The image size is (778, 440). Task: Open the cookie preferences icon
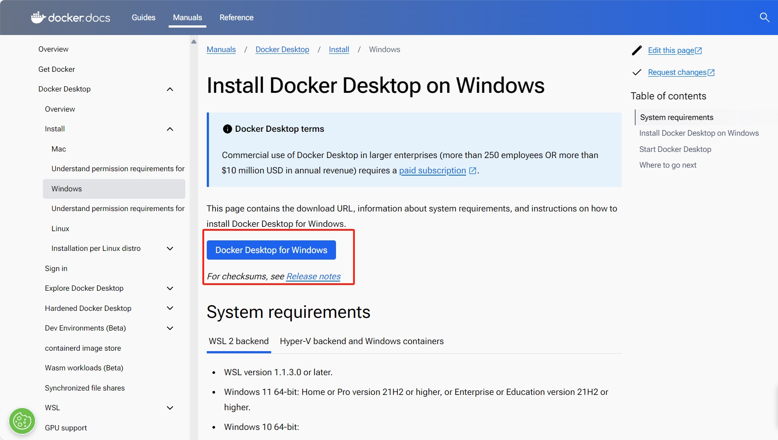click(22, 421)
